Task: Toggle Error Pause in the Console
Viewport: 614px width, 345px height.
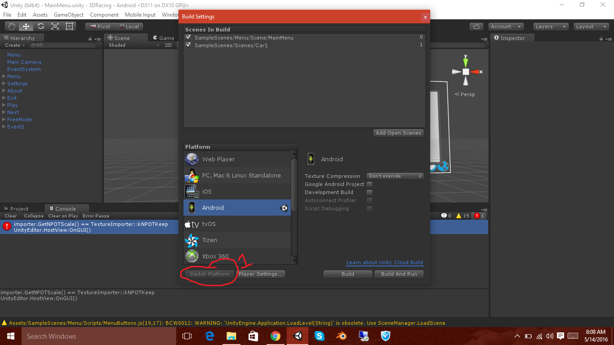Action: [96, 216]
